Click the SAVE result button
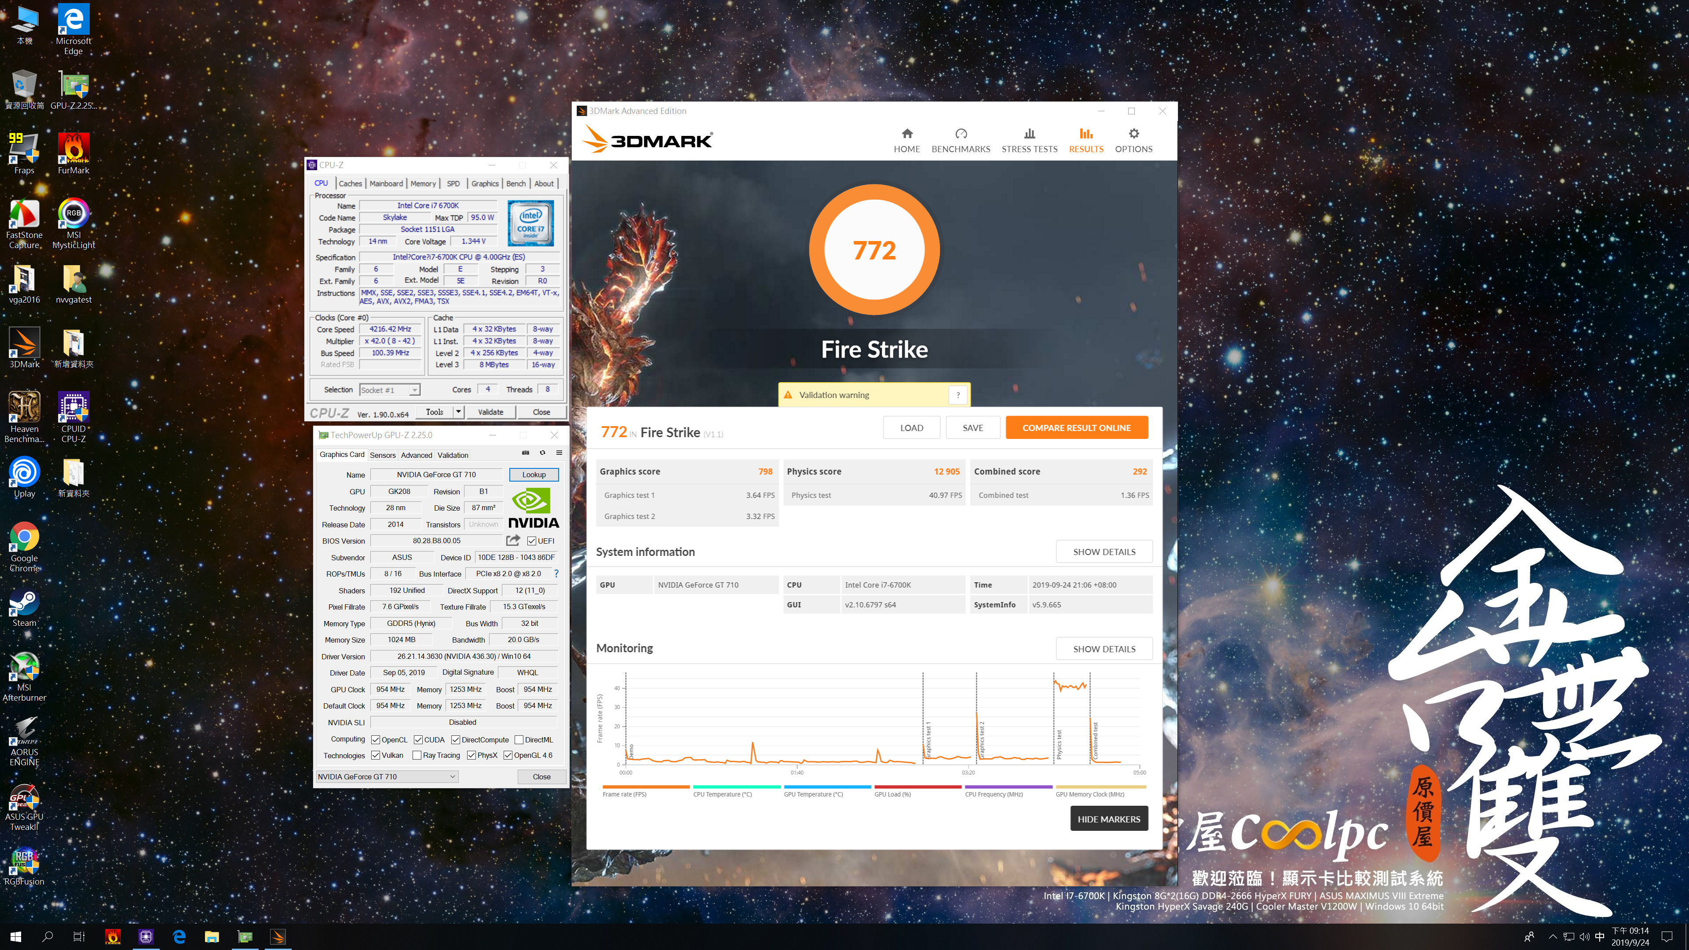Viewport: 1689px width, 950px height. pos(972,427)
